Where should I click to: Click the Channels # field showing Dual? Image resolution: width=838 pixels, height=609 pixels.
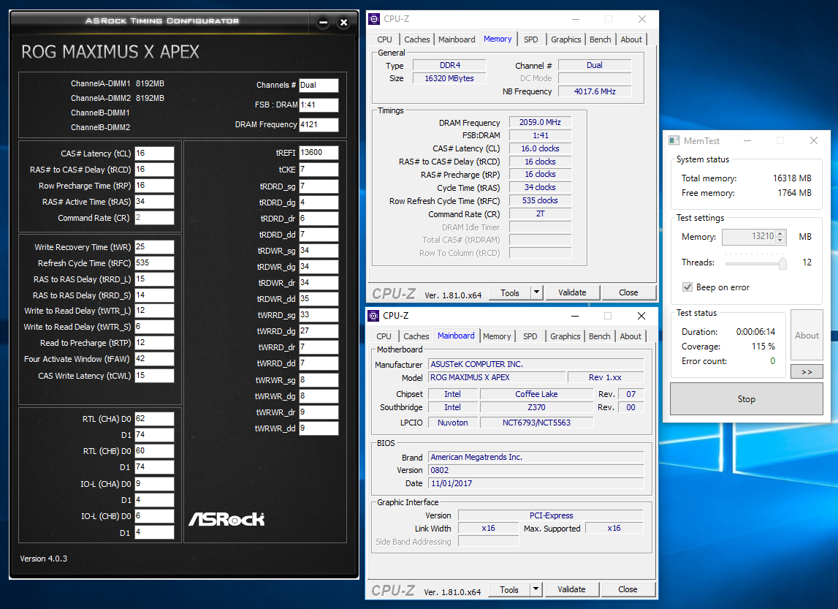(319, 85)
